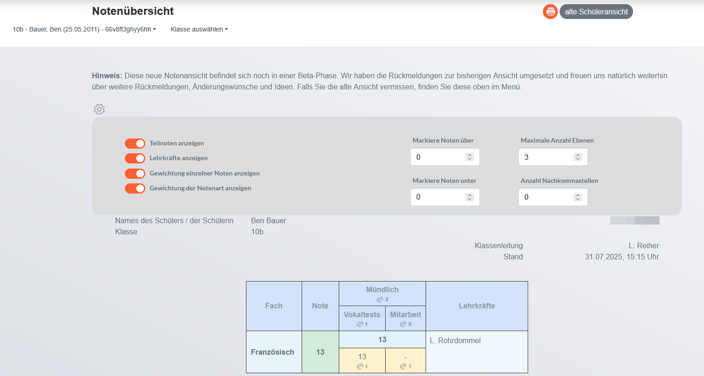Viewport: 704px width, 376px height.
Task: Click the class value 10b
Action: 257,232
